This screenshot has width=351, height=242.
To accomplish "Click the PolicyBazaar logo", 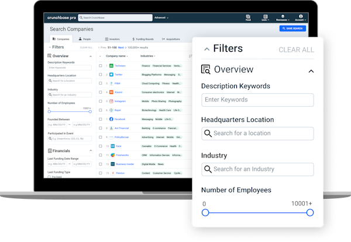I will tap(111, 137).
